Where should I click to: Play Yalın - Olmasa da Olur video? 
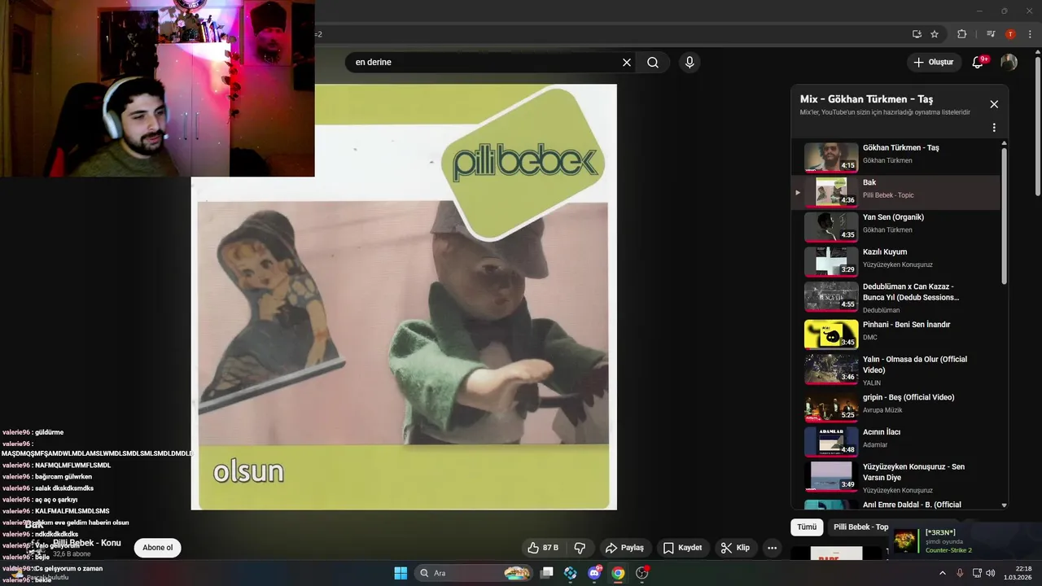pos(895,370)
